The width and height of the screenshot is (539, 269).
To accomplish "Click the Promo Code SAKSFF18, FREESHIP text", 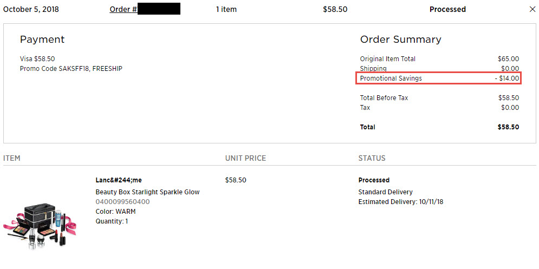I will click(71, 69).
